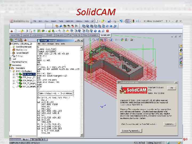Open the License Agreement... button

click(x=131, y=131)
